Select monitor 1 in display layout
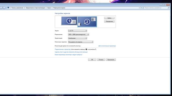The image size is (172, 96). click(69, 21)
